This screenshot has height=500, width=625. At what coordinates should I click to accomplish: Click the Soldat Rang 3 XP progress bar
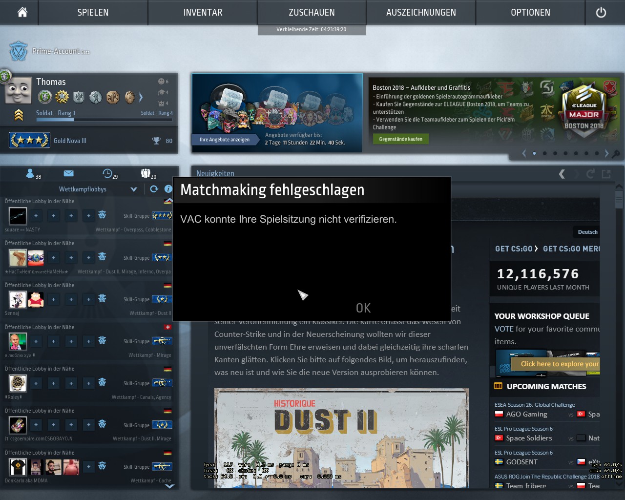click(x=104, y=119)
